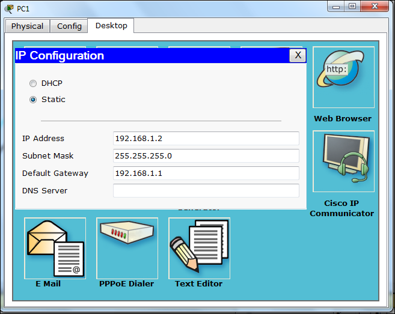Launch the PPPoE Dialer icon

click(x=127, y=249)
